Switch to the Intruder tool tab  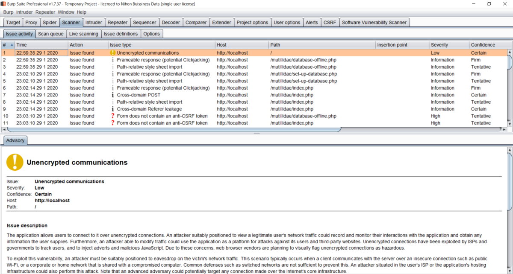pyautogui.click(x=94, y=22)
